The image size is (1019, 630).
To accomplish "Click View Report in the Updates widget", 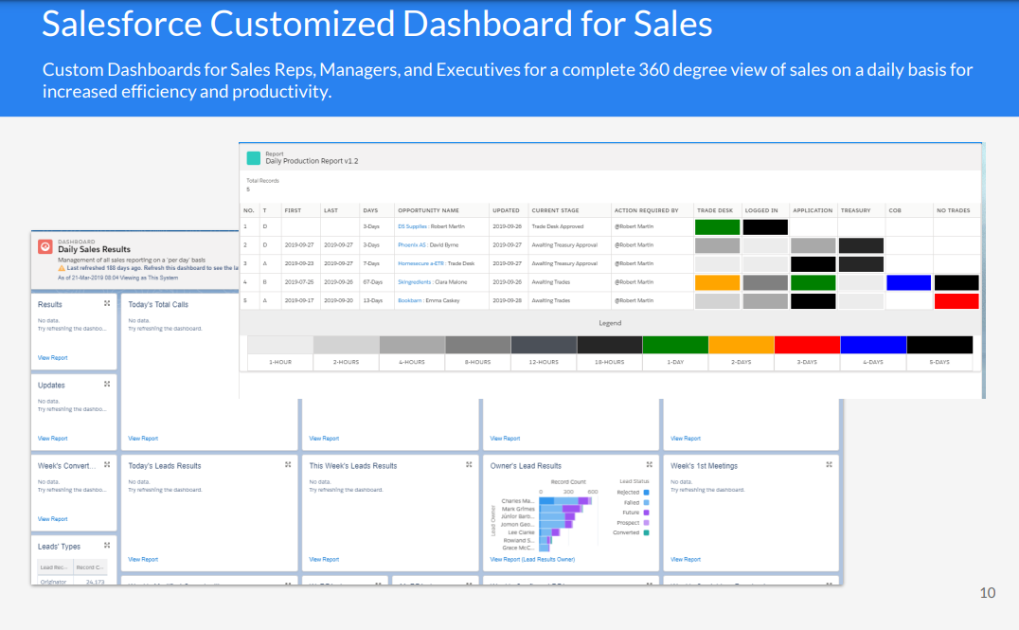I will pos(53,439).
